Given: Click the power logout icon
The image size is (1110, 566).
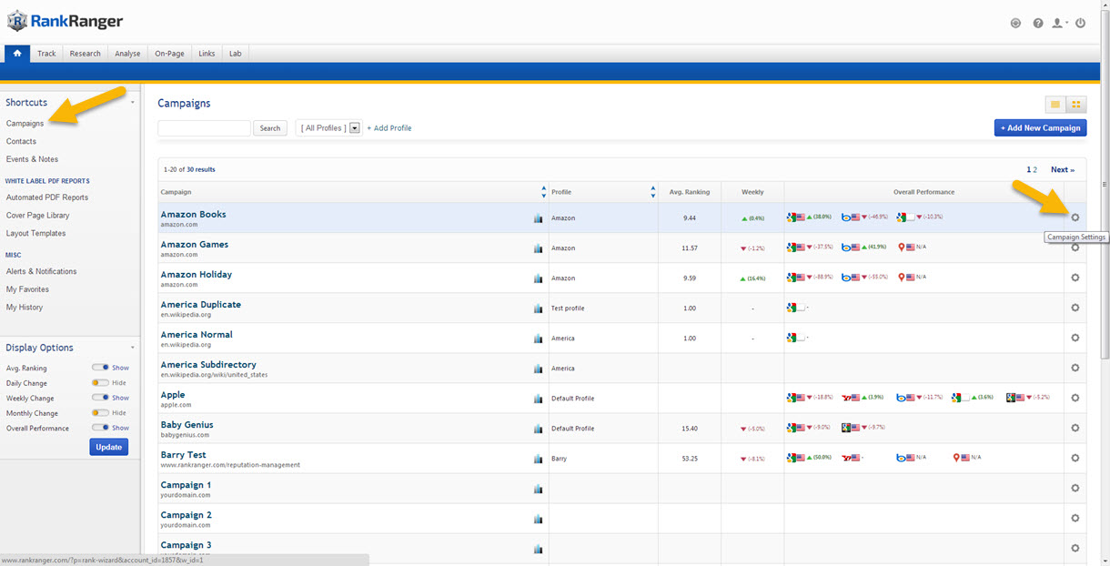Looking at the screenshot, I should click(1081, 23).
